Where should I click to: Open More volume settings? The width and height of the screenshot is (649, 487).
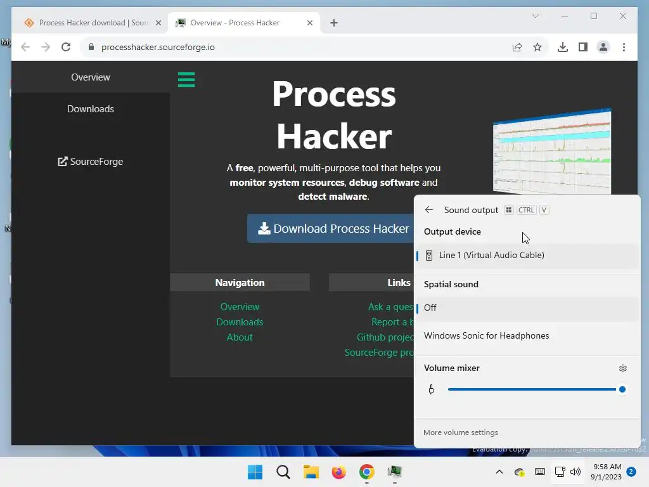tap(461, 432)
